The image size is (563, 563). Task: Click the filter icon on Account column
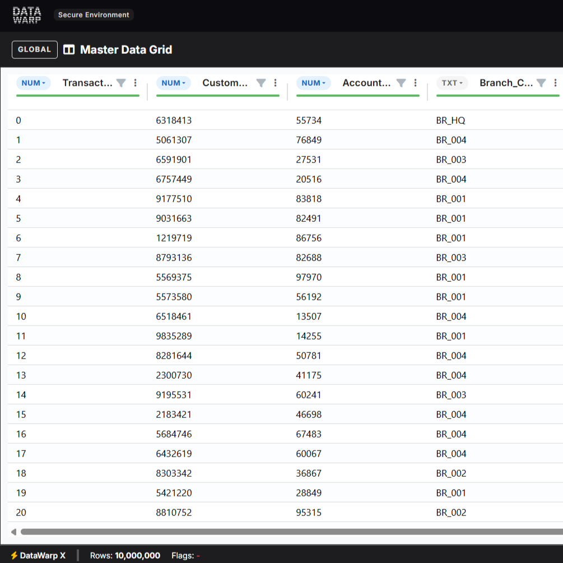pyautogui.click(x=401, y=83)
